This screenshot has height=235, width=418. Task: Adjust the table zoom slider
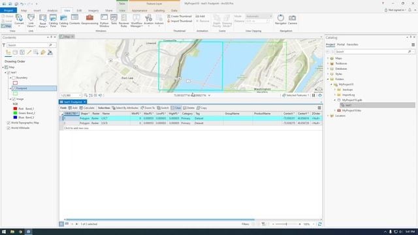(x=286, y=225)
